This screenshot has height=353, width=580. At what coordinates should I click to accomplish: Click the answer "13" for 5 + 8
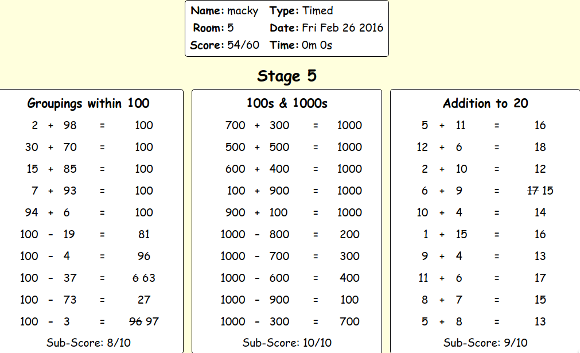coord(540,321)
